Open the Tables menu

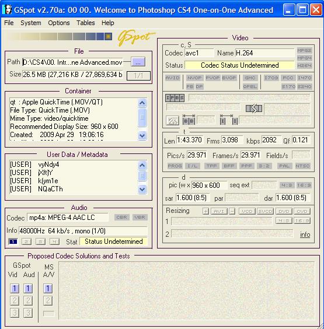(x=85, y=23)
